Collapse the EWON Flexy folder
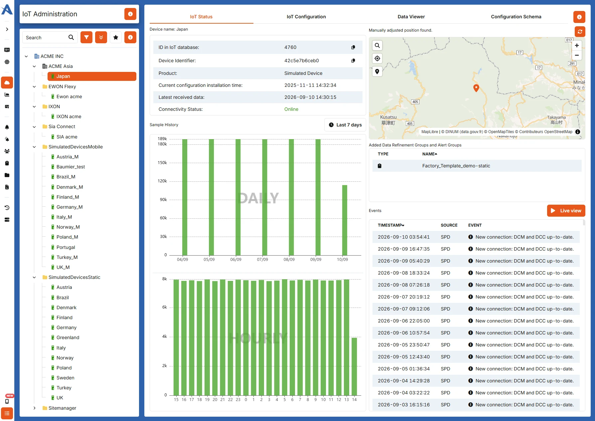 click(34, 87)
